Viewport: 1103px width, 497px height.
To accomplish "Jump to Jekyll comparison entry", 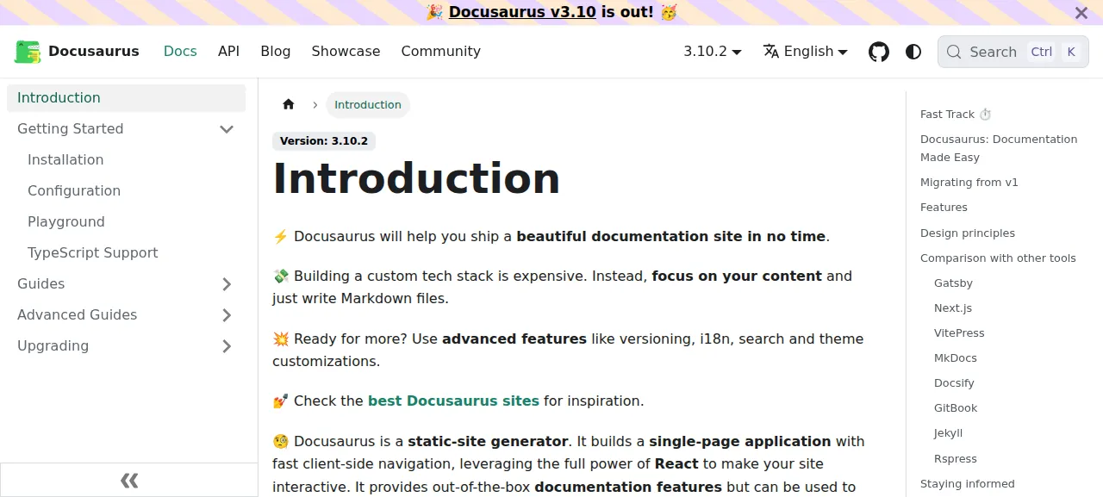I will click(x=948, y=433).
